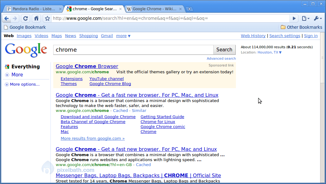Viewport: 326px width, 184px height.
Task: Go to Images search
Action: click(x=24, y=36)
